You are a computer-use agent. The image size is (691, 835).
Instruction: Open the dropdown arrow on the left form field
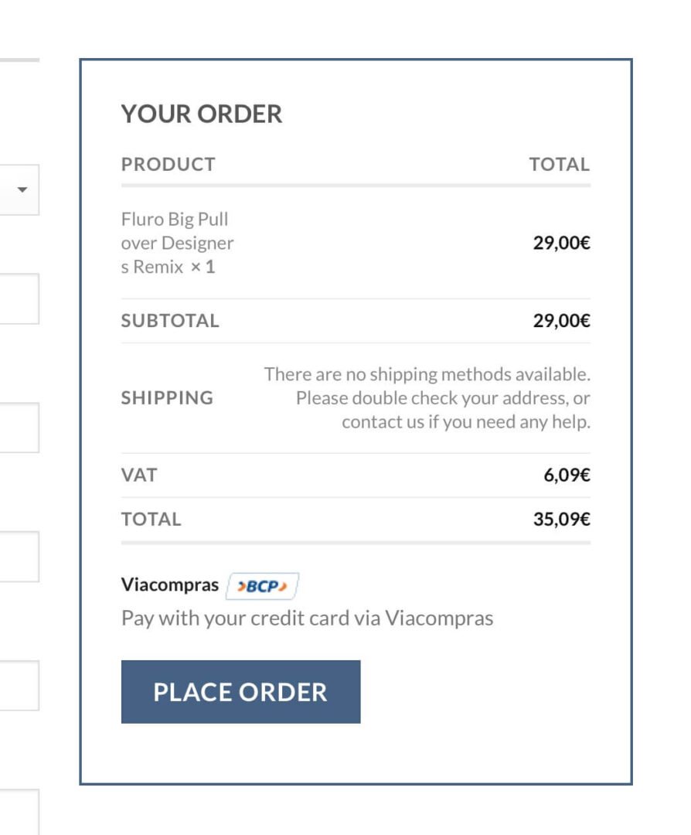tap(22, 189)
